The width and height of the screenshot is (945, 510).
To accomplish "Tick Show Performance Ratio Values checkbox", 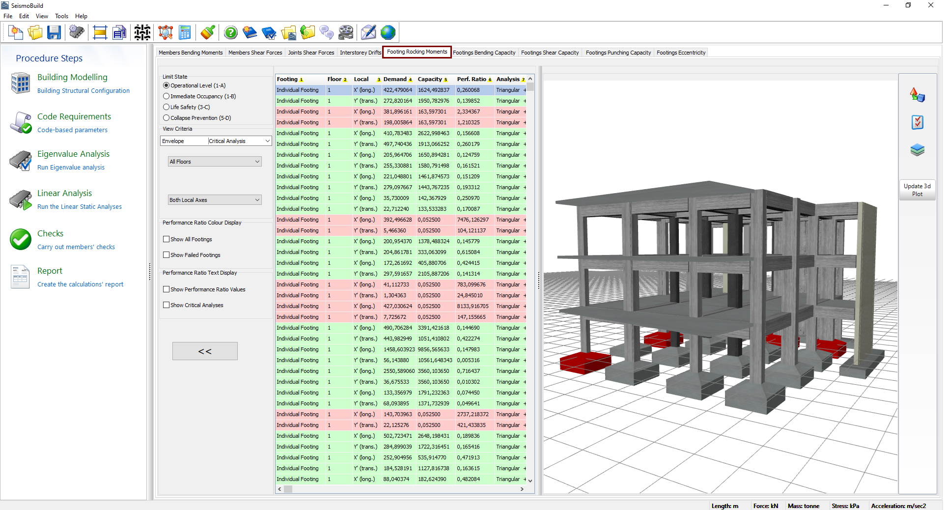I will pyautogui.click(x=167, y=289).
